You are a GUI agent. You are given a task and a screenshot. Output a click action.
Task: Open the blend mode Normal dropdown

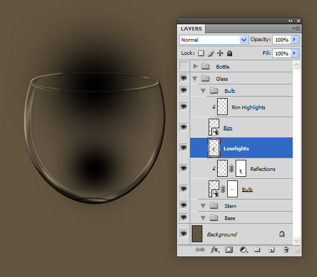point(213,40)
